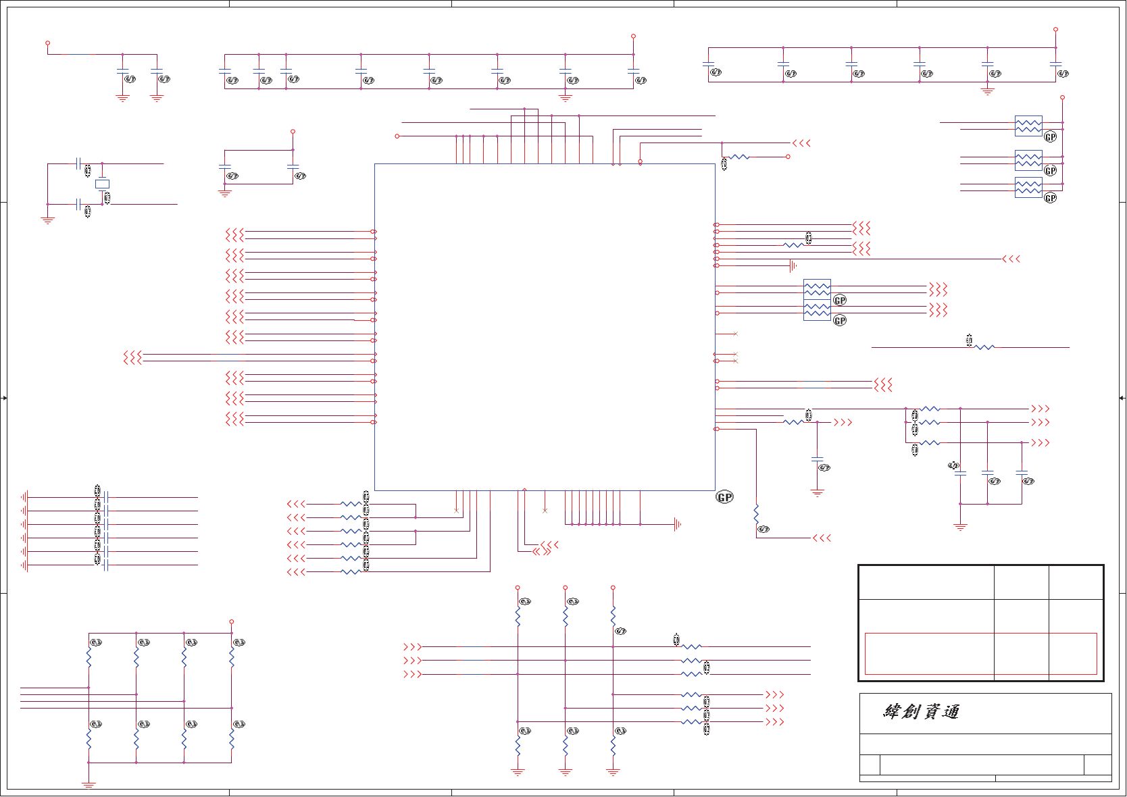
Task: Select the crystal oscillator symbol between two capacitors
Action: click(102, 184)
